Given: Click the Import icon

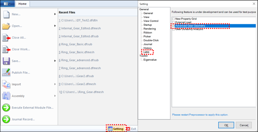Looking at the screenshot, I should (x=6, y=84).
